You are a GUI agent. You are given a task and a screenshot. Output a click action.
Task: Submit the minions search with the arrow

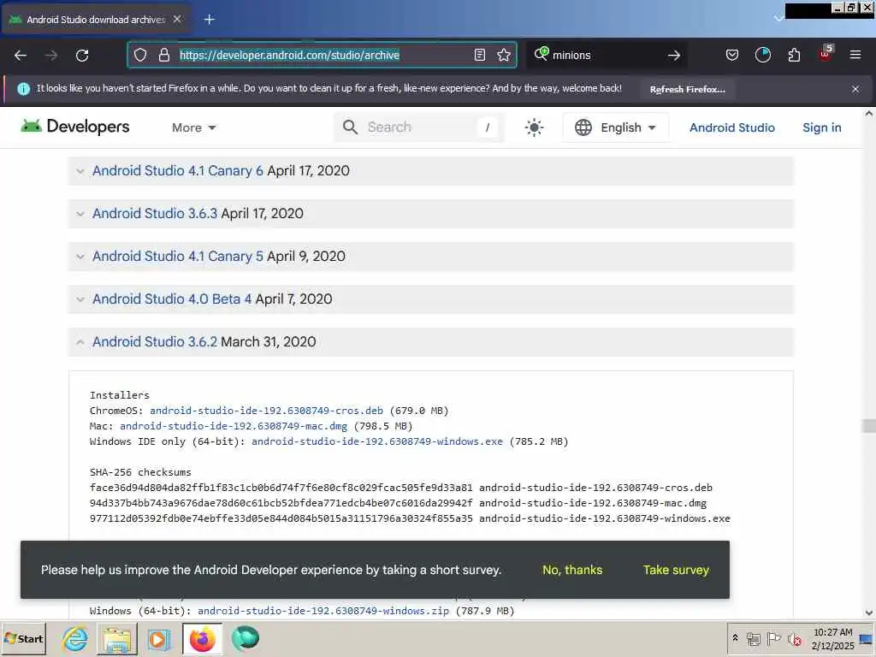pos(674,55)
